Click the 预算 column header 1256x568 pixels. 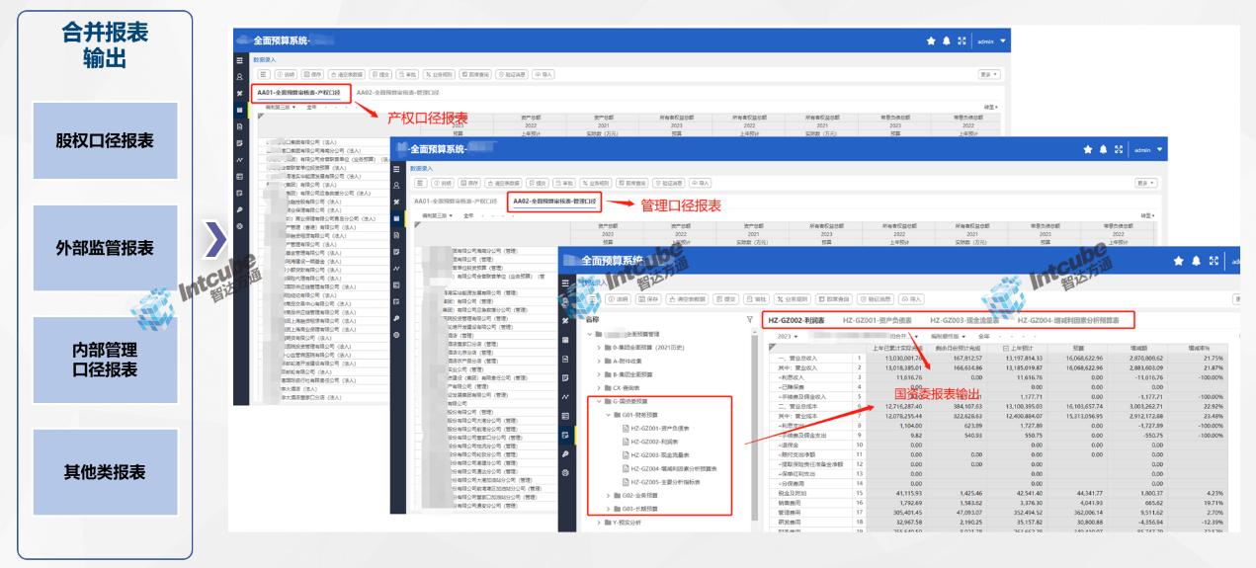1078,347
